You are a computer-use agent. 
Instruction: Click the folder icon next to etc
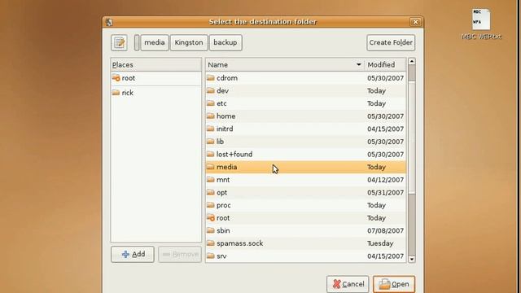(x=211, y=103)
